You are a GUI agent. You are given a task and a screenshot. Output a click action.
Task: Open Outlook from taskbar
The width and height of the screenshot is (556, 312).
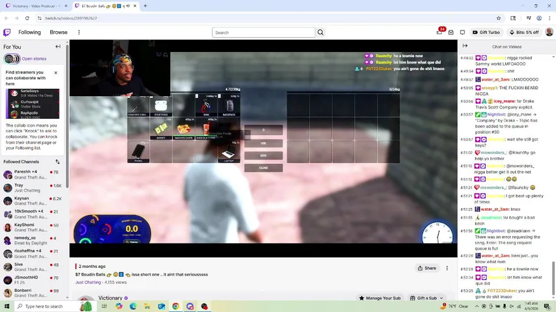[162, 306]
